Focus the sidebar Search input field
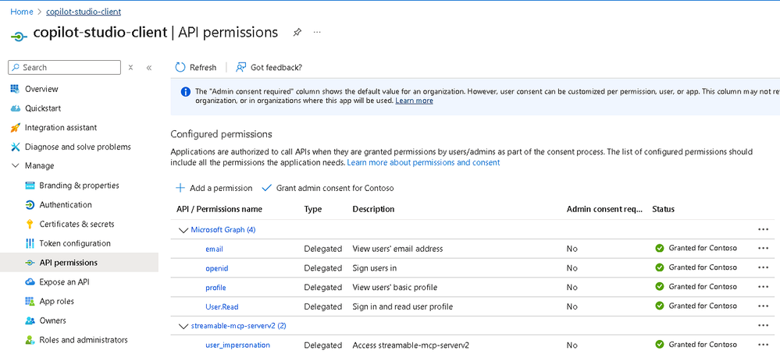 point(69,68)
